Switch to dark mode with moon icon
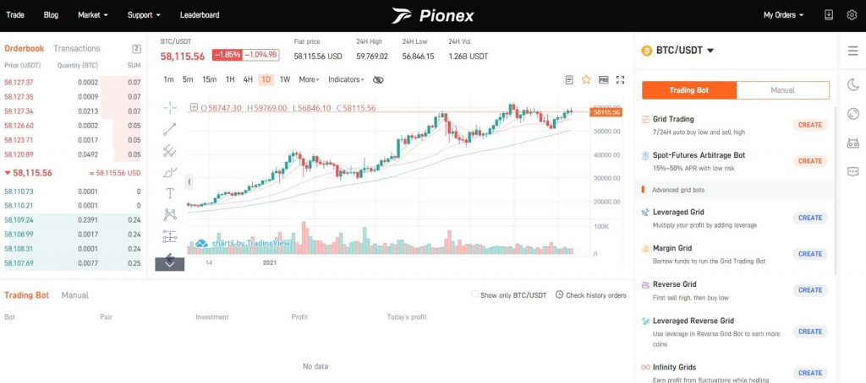Screen dimensions: 866x383 852,84
